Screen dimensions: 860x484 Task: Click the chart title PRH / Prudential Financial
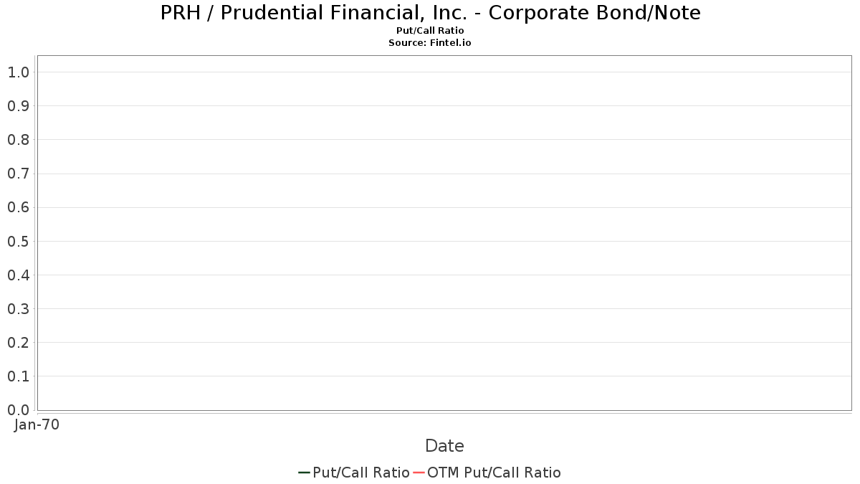[430, 12]
